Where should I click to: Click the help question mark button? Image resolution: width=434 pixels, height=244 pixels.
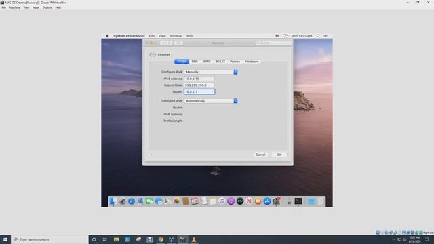click(151, 155)
